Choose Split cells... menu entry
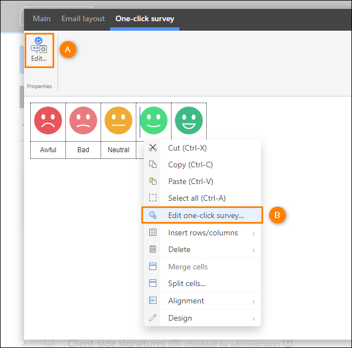This screenshot has width=352, height=348. point(202,283)
